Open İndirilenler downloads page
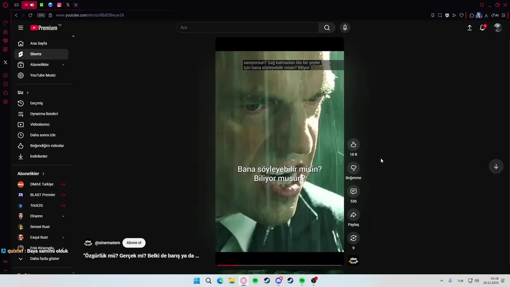Image resolution: width=510 pixels, height=287 pixels. tap(41, 156)
